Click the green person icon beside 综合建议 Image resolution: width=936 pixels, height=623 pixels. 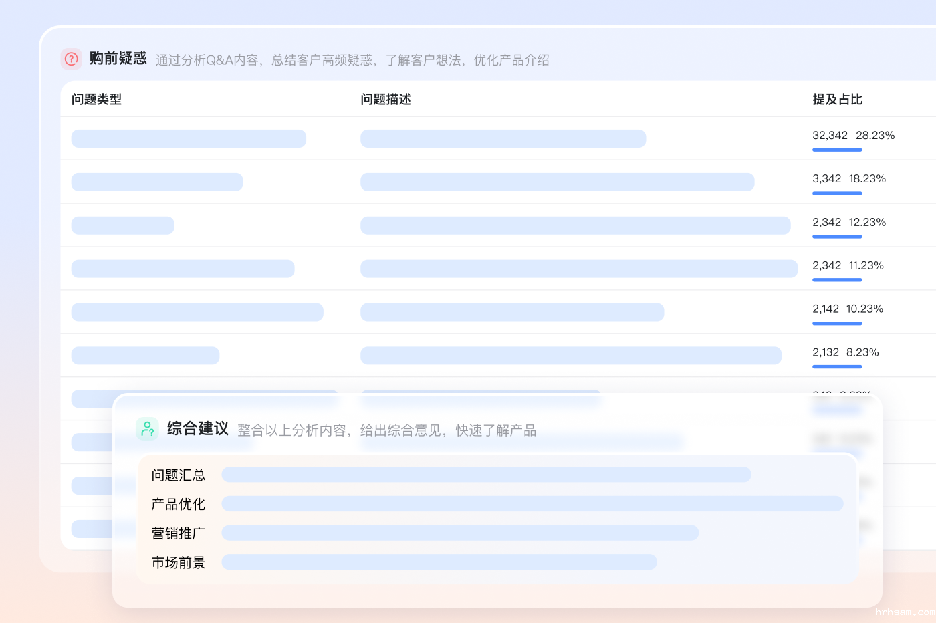pos(147,428)
